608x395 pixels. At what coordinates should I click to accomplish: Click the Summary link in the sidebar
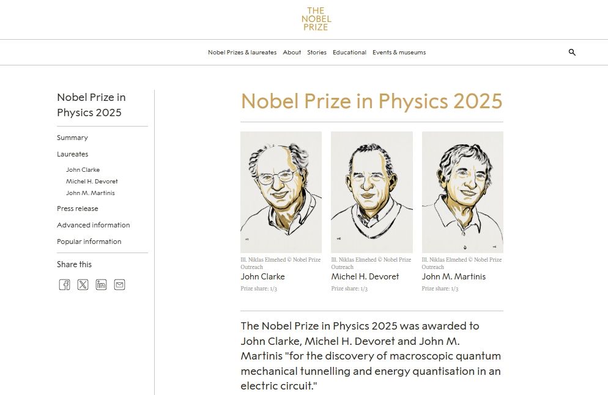pos(72,138)
